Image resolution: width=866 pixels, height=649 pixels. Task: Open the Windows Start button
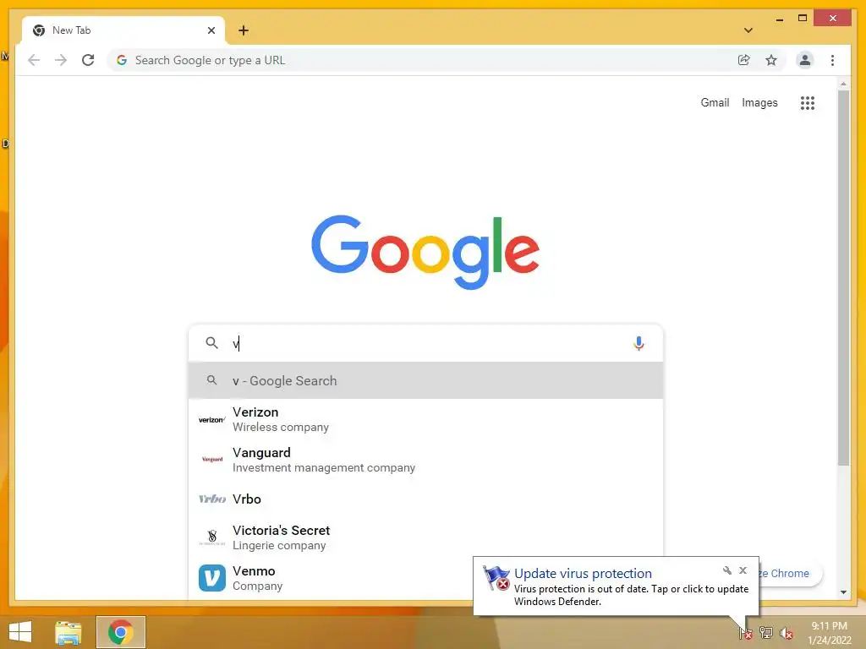(x=20, y=632)
